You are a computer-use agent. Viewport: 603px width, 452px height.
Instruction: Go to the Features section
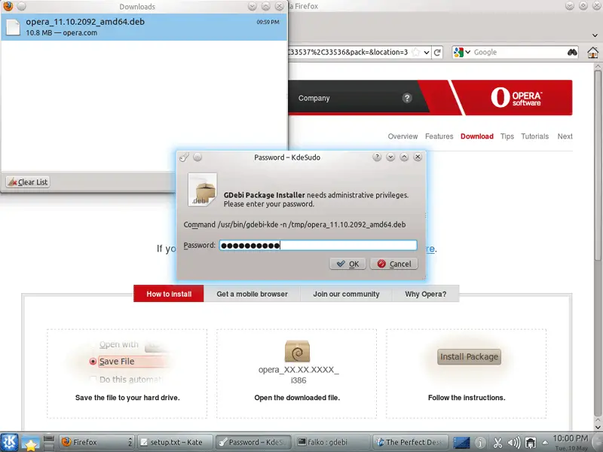[x=439, y=136]
